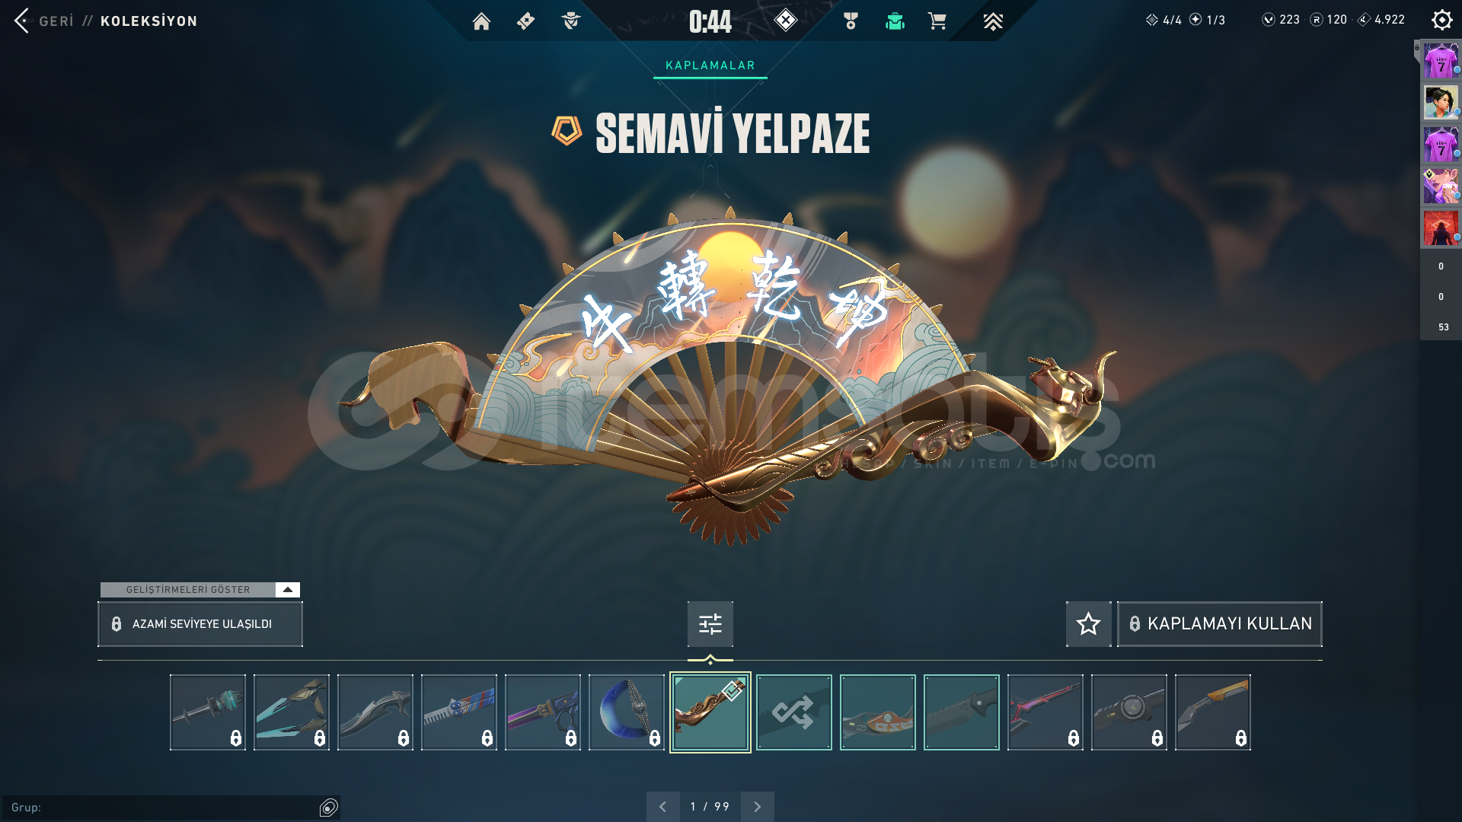
Task: Open the store cart icon
Action: pos(937,21)
